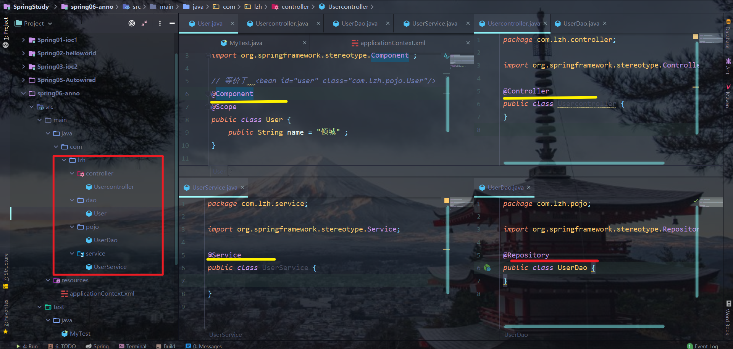Click the 1: Project side tab

(x=5, y=32)
